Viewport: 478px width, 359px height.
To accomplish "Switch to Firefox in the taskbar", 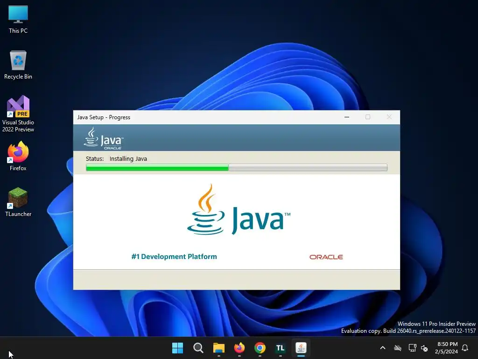I will (x=239, y=348).
